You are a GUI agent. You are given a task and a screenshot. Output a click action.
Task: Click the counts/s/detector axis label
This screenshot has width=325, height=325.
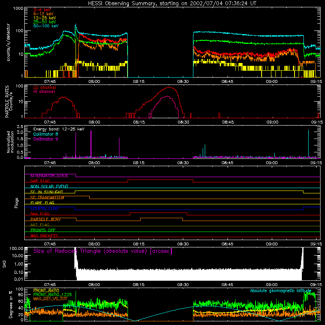point(8,42)
